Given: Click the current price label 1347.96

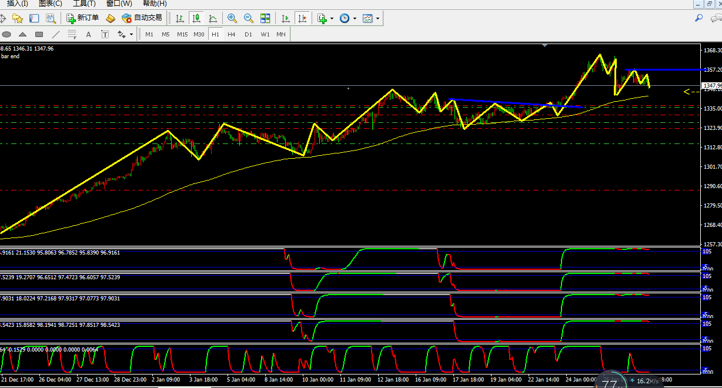Looking at the screenshot, I should [x=713, y=86].
